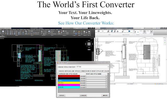This screenshot has width=167, height=100.
Task: Click the wrench Additions icon in Revit ribbon
Action: [151, 32]
